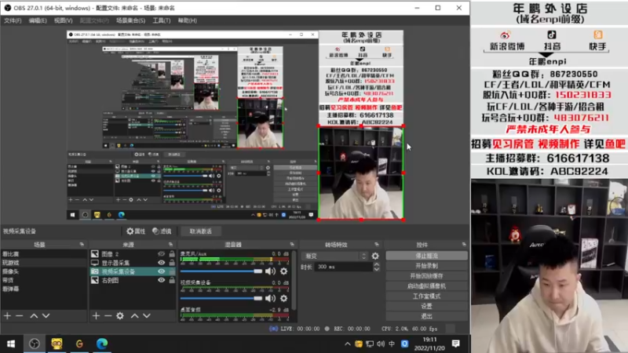Screen dimensions: 628x353
Task: Move scene up with arrow in 场景 panel
Action: pos(34,316)
